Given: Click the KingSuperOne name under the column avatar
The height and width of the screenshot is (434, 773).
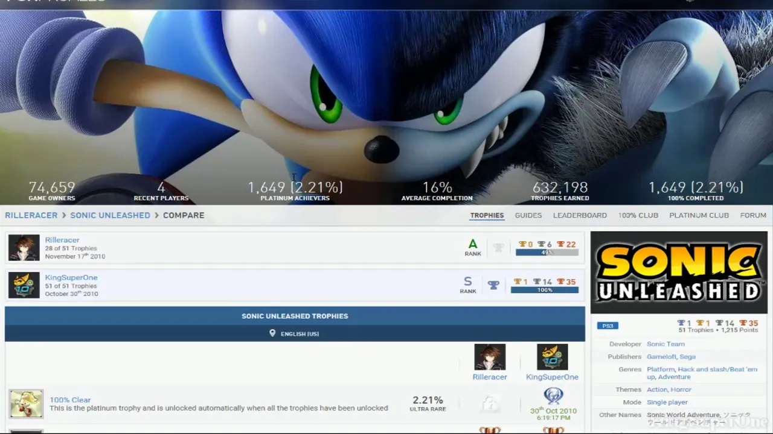Looking at the screenshot, I should (552, 377).
